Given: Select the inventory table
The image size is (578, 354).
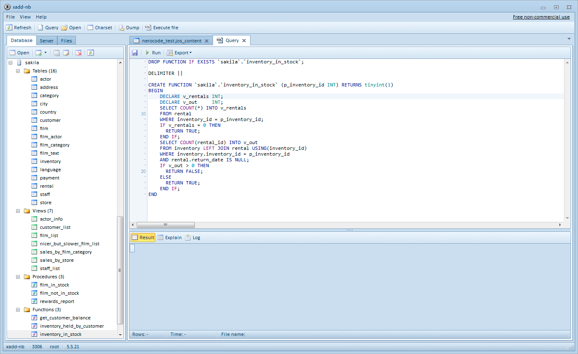Looking at the screenshot, I should tap(50, 161).
